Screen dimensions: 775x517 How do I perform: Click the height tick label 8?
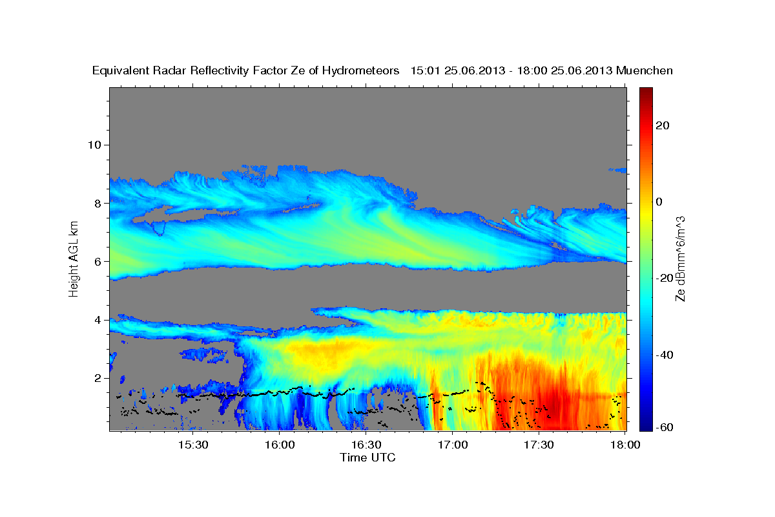[97, 203]
